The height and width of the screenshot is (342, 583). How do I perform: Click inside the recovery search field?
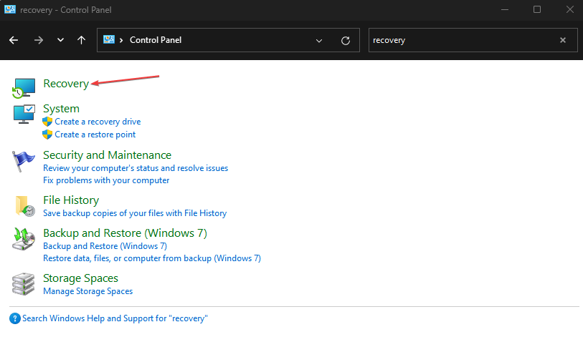pos(459,40)
